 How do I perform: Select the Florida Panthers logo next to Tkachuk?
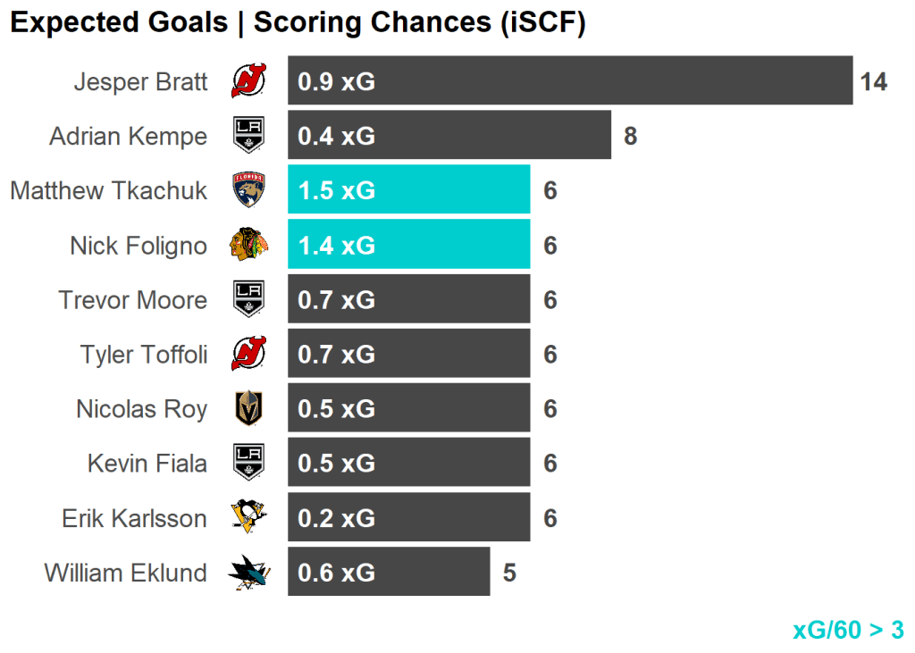point(248,190)
